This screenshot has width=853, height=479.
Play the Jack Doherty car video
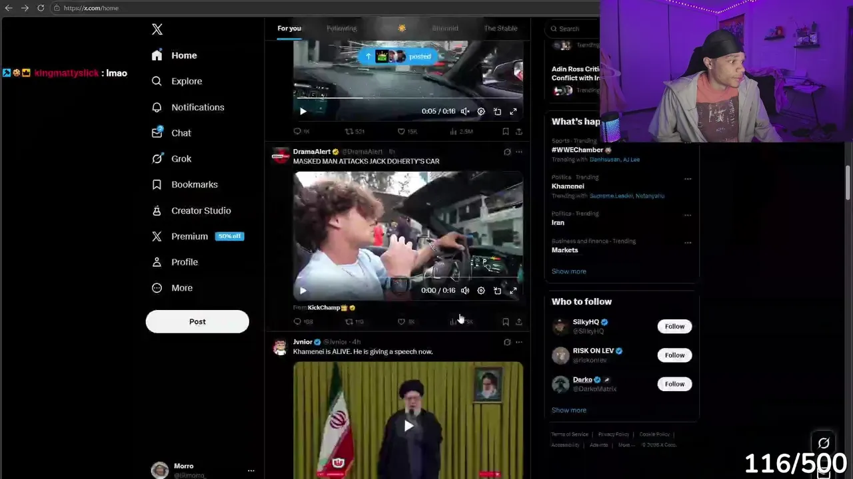click(303, 290)
